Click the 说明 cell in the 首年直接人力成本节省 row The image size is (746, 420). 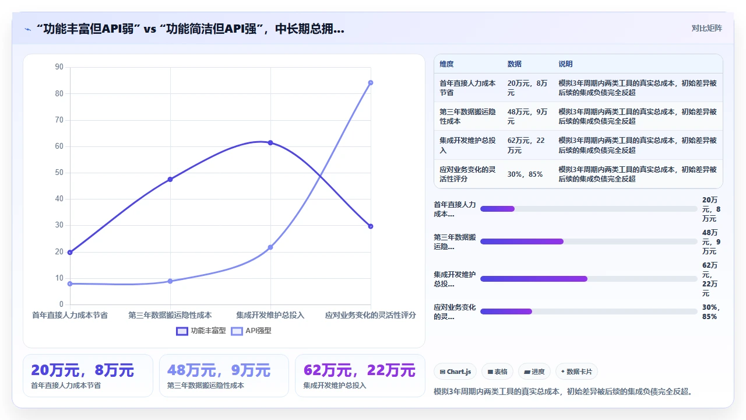point(638,88)
